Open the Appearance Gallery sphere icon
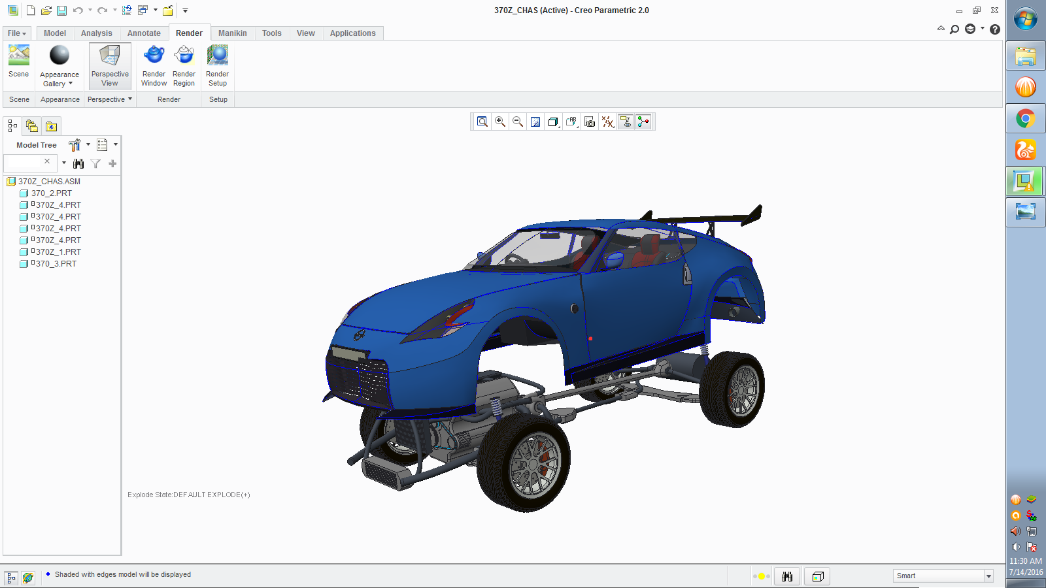This screenshot has width=1046, height=588. point(59,56)
